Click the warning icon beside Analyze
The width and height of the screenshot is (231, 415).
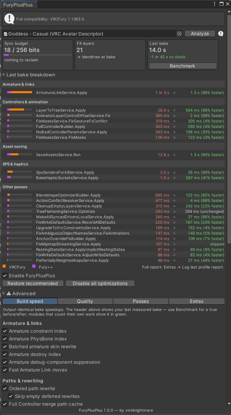click(x=221, y=34)
